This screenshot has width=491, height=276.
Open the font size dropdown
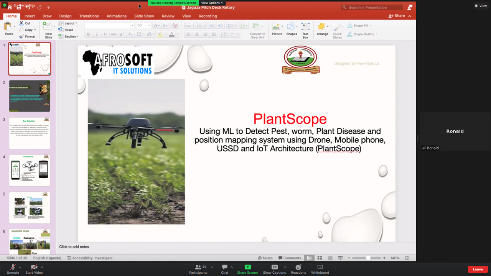pos(149,25)
